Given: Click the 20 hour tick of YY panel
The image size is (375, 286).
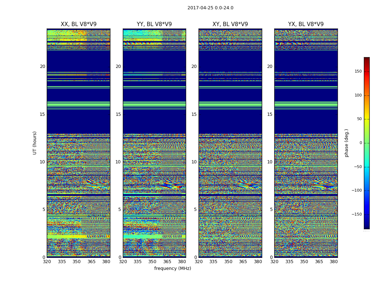Looking at the screenshot, I should 118,66.
